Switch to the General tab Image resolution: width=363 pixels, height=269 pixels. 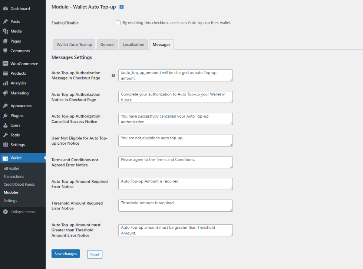tap(107, 44)
